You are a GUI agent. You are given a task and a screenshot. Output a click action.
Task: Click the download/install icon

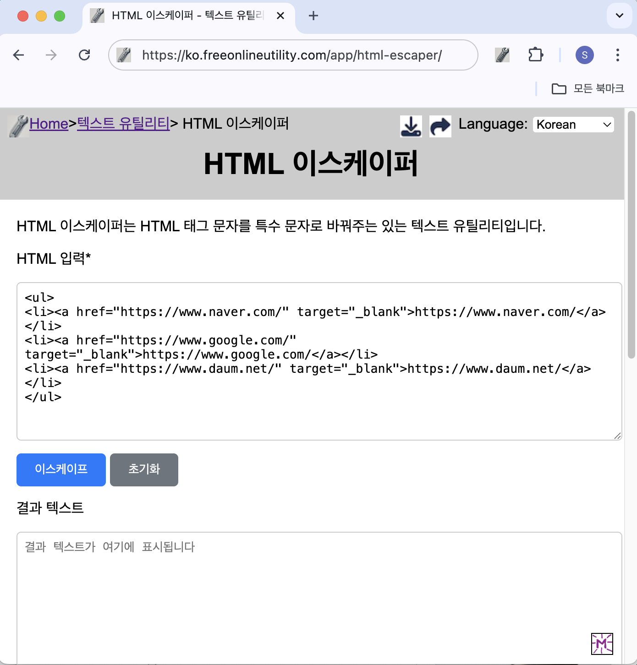click(x=411, y=126)
